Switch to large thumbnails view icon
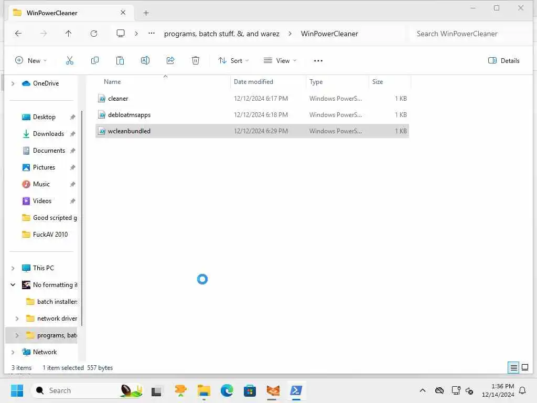Screen dimensions: 537x403 [525, 368]
